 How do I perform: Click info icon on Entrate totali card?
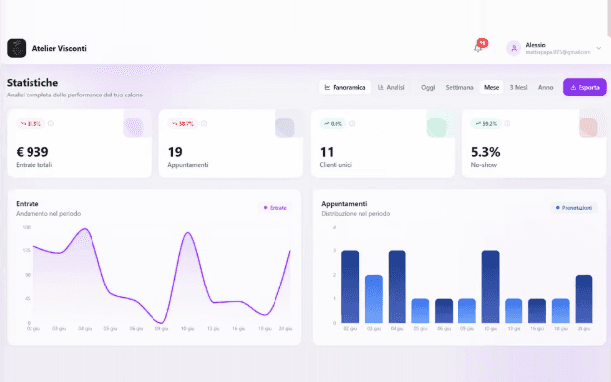tap(51, 124)
